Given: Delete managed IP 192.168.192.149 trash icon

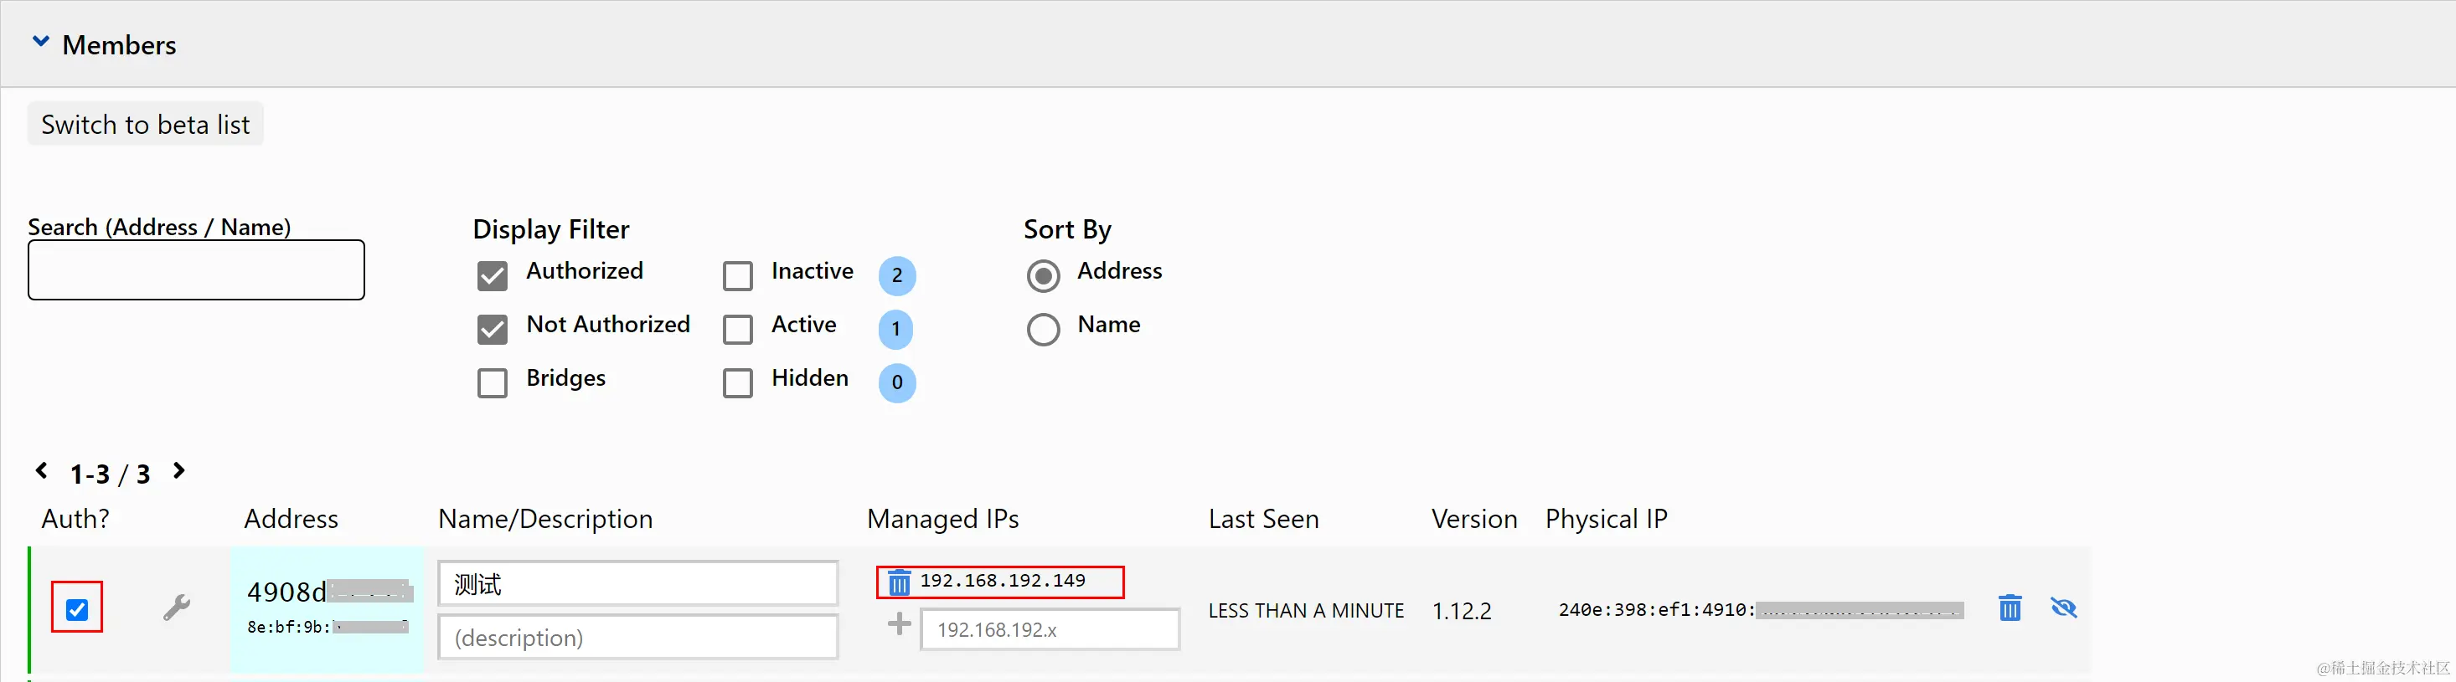Looking at the screenshot, I should point(898,582).
